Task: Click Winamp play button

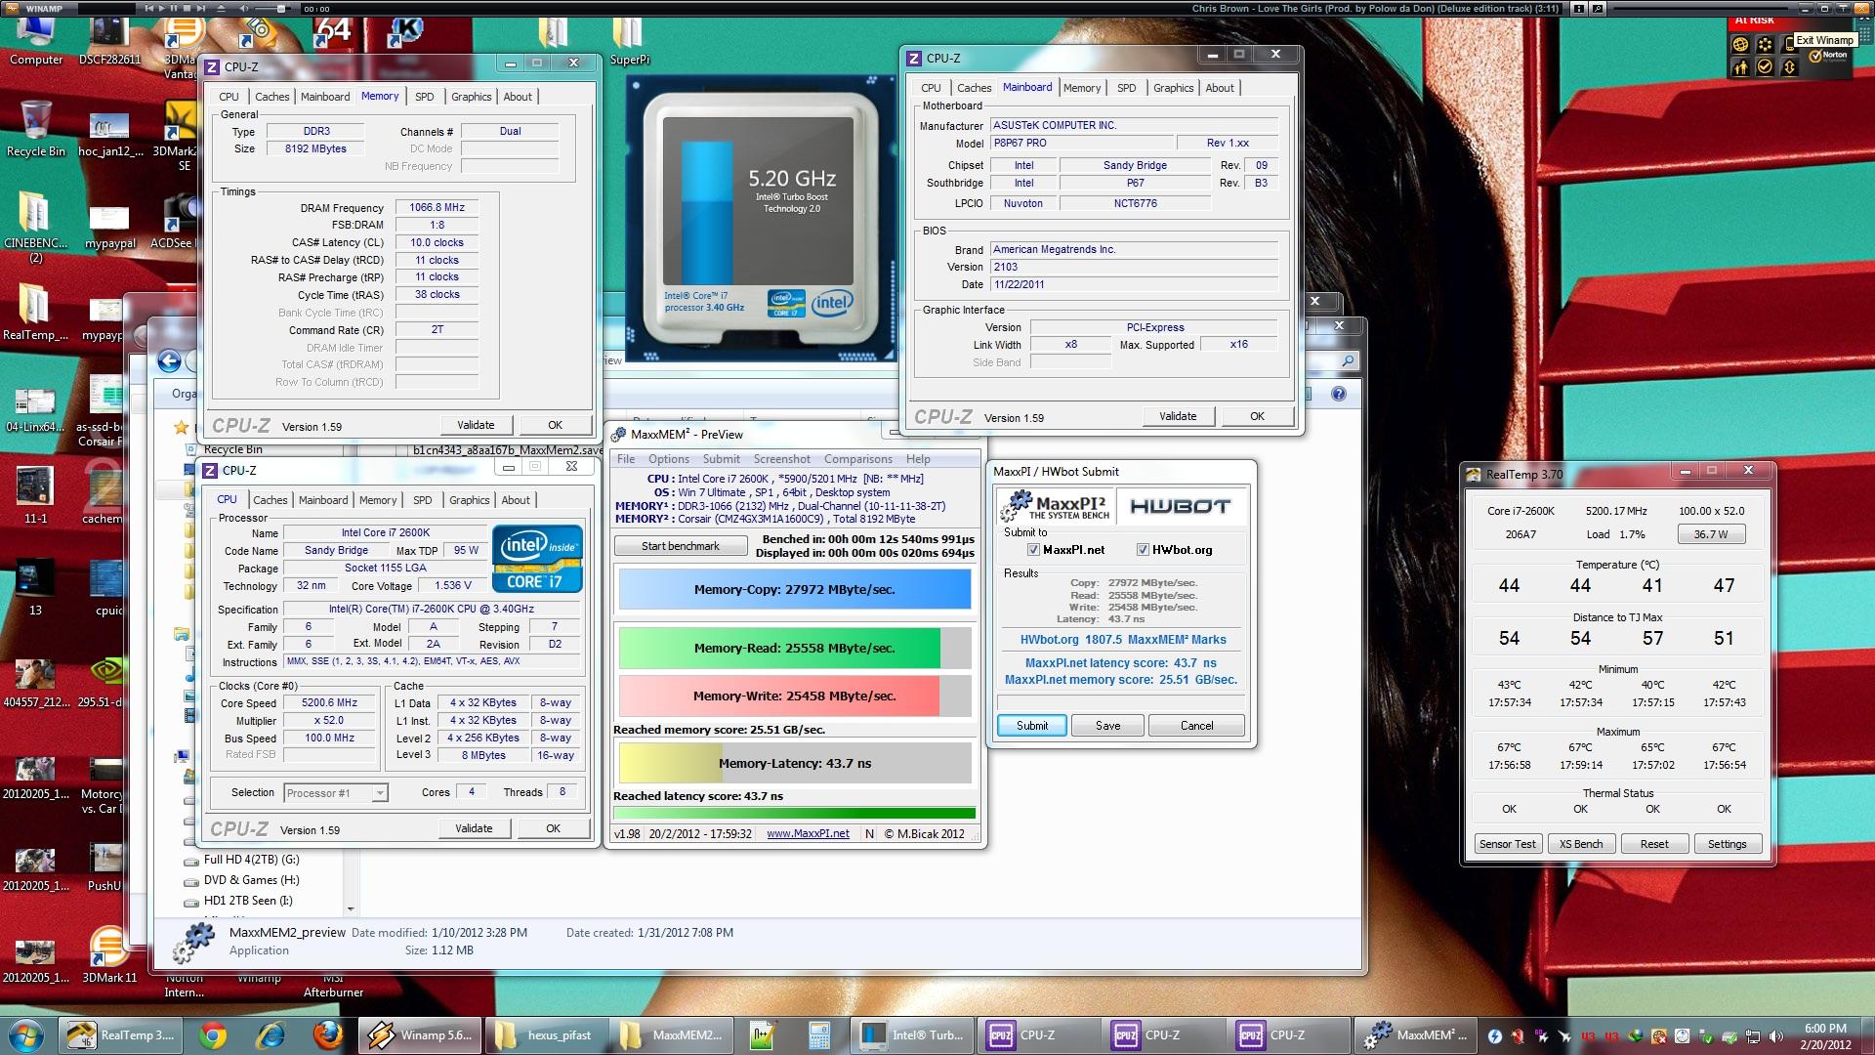Action: pos(162,8)
